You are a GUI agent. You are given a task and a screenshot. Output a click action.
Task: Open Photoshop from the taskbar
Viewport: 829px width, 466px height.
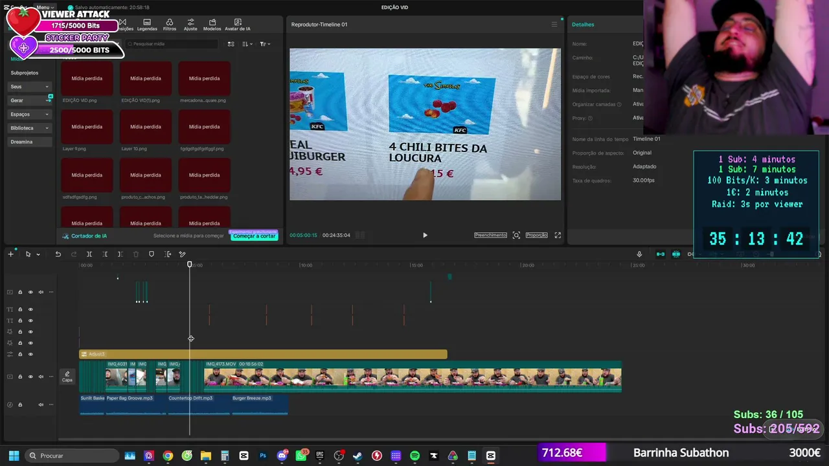coord(262,456)
